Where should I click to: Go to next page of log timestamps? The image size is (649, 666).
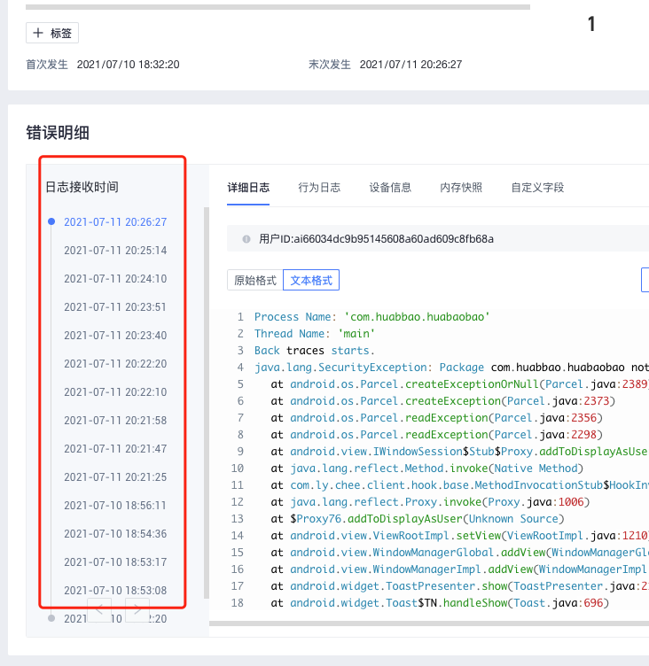[137, 609]
